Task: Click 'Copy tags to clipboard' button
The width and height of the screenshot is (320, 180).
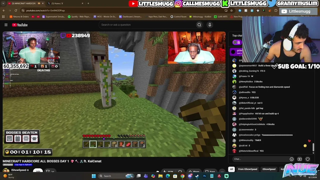Action: (23, 164)
